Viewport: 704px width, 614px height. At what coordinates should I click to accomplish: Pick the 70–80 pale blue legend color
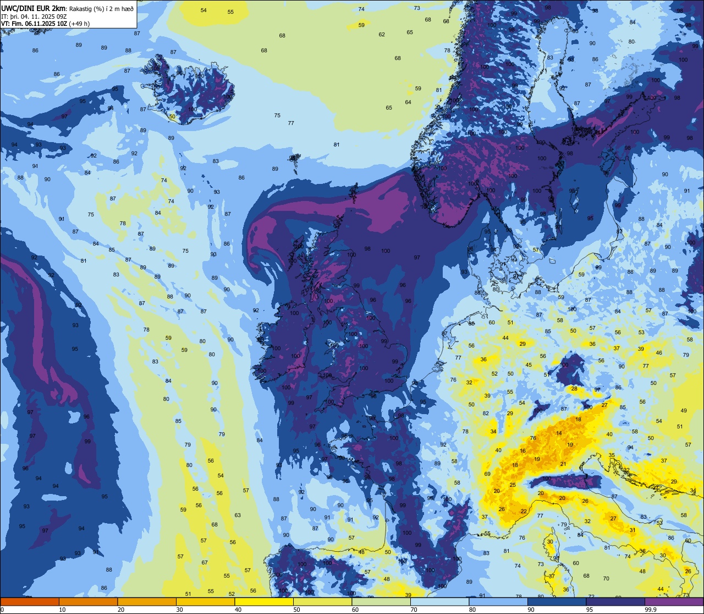(x=439, y=601)
